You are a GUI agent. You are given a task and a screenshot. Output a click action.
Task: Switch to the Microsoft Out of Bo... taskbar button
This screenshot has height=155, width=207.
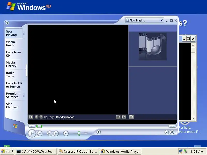pos(78,152)
